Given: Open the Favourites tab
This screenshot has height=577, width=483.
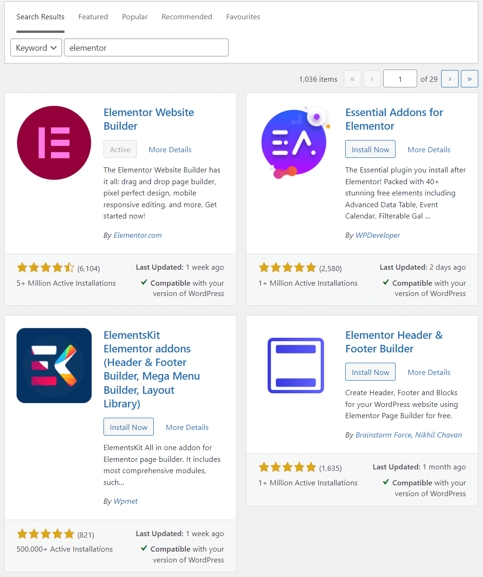Looking at the screenshot, I should [243, 17].
